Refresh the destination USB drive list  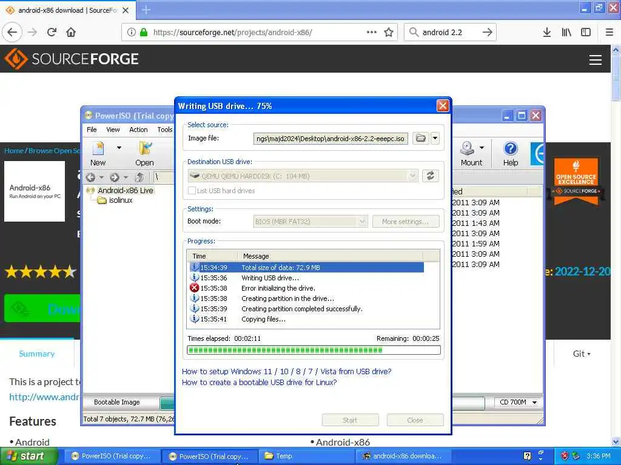pos(431,176)
